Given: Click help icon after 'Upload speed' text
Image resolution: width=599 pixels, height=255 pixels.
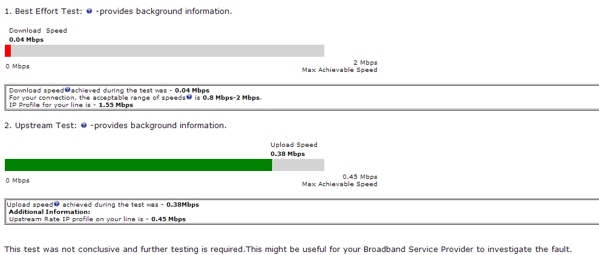Looking at the screenshot, I should coord(57,204).
